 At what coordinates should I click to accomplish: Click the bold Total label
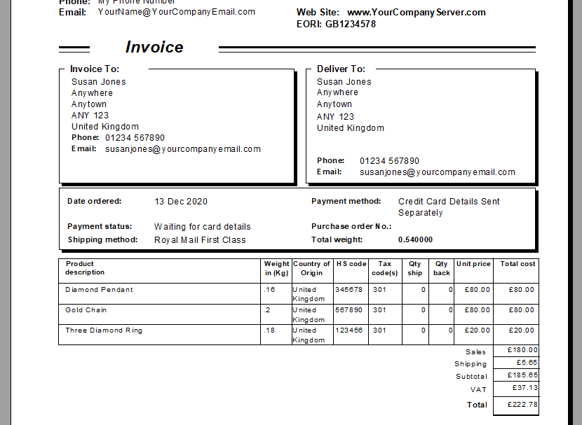477,405
